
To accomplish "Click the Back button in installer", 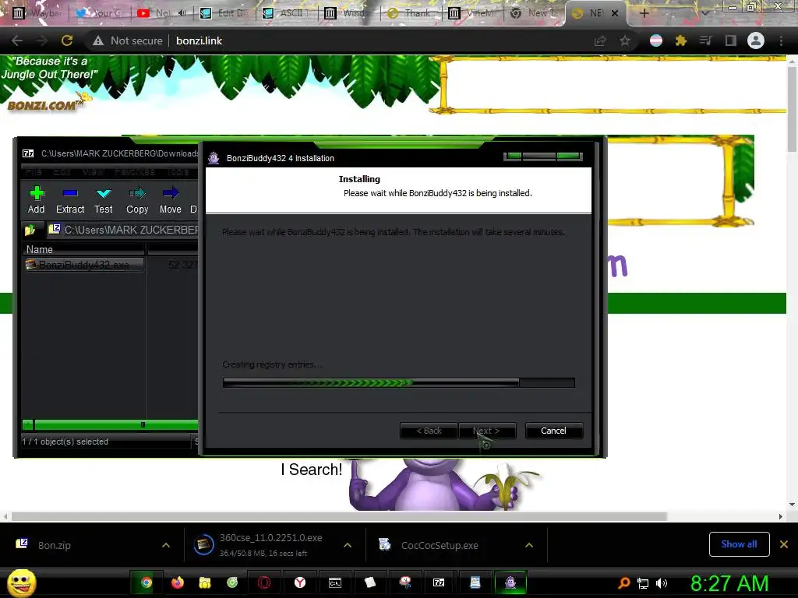I will point(429,431).
